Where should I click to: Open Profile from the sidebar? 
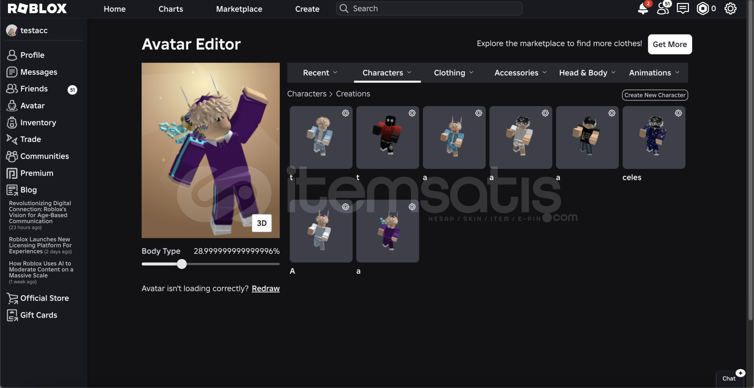[26, 55]
